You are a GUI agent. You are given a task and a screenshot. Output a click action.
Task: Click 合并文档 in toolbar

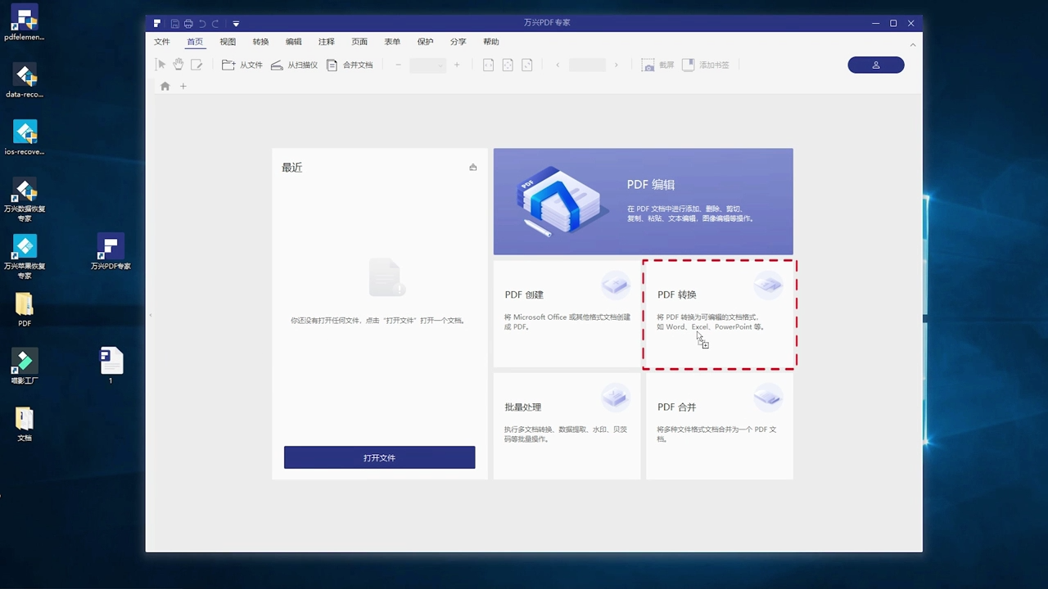[350, 65]
